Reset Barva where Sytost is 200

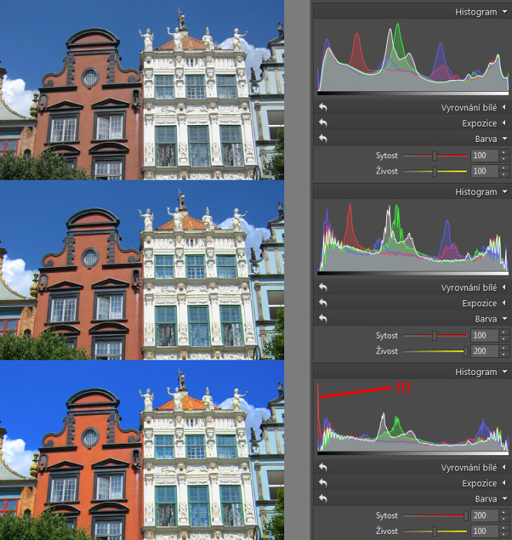pos(323,498)
